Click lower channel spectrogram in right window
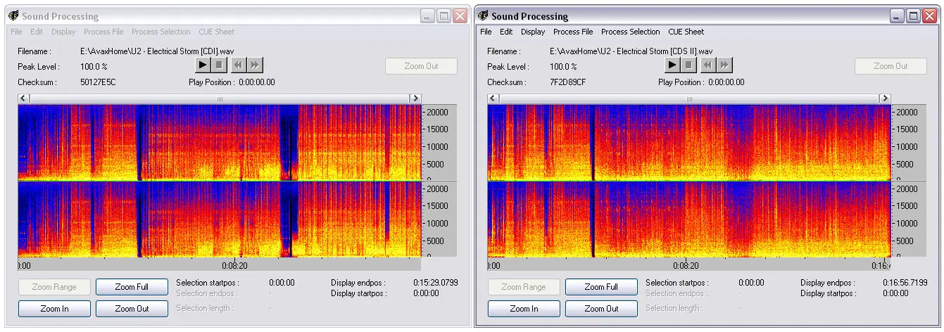The width and height of the screenshot is (944, 332). point(688,219)
